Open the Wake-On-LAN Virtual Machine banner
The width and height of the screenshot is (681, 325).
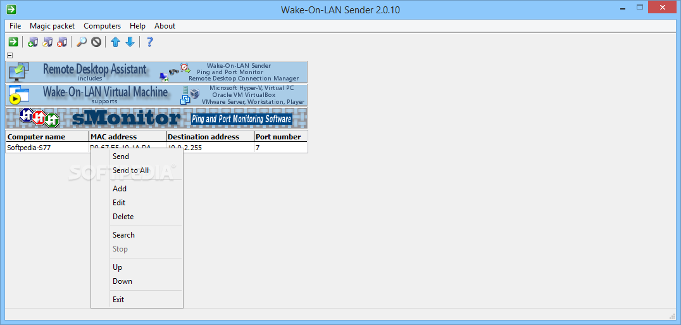click(x=156, y=95)
